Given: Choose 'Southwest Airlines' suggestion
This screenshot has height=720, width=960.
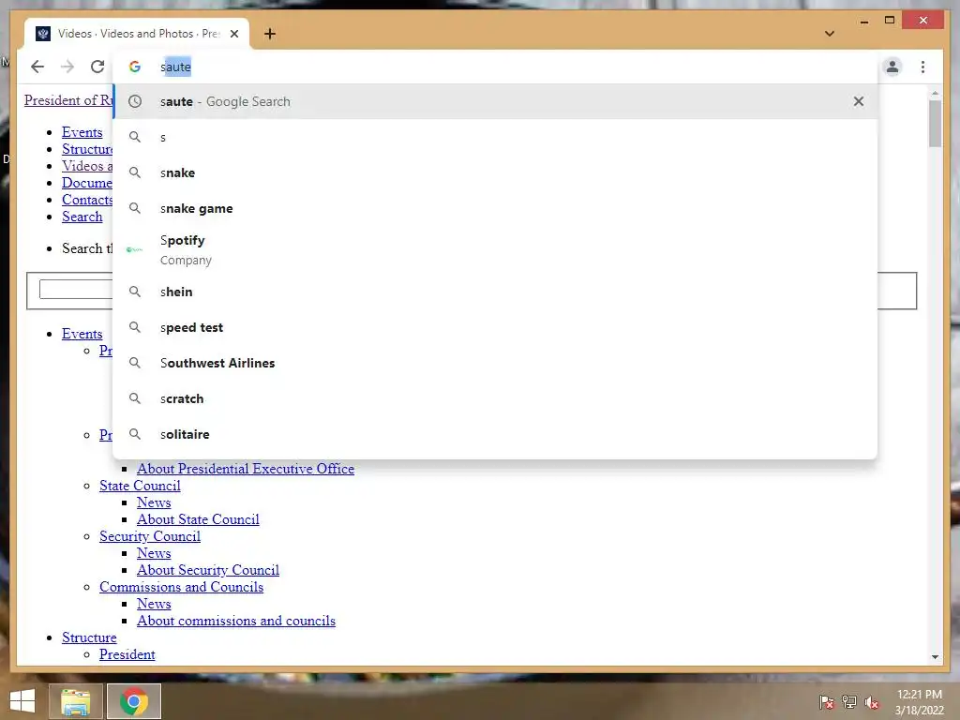Looking at the screenshot, I should point(496,363).
